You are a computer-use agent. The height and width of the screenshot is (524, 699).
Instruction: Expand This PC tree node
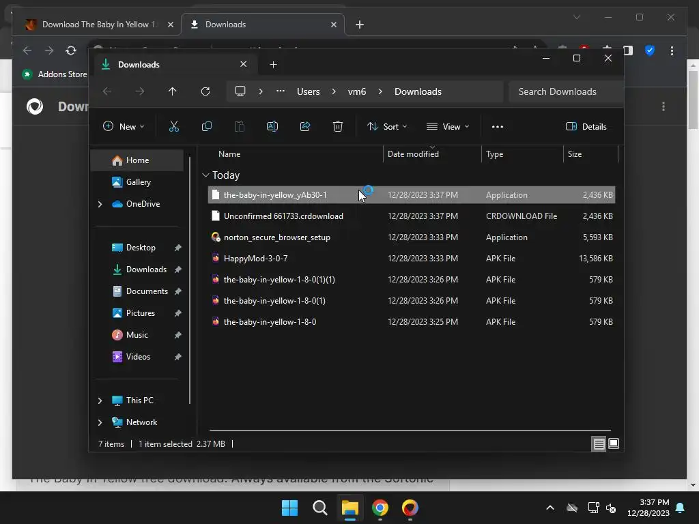point(100,401)
